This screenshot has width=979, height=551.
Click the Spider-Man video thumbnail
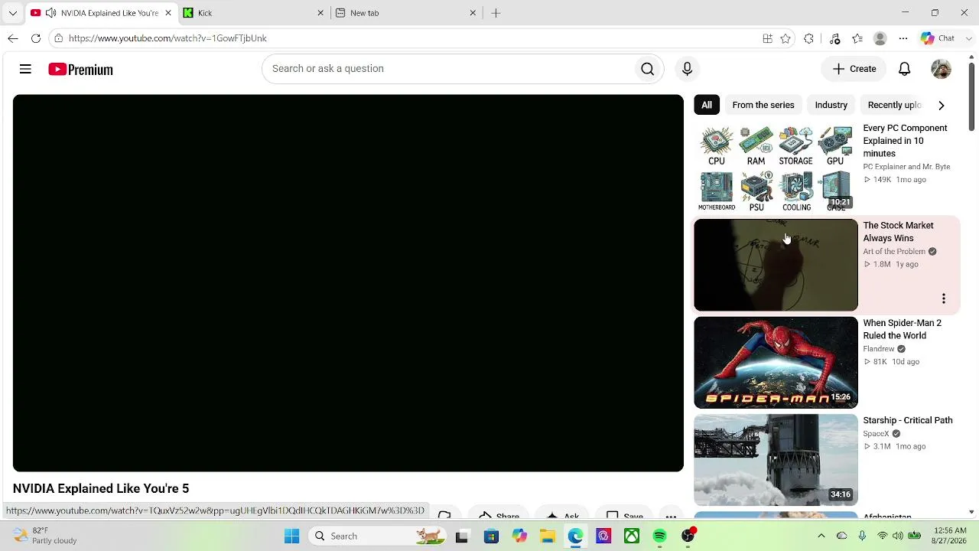776,363
